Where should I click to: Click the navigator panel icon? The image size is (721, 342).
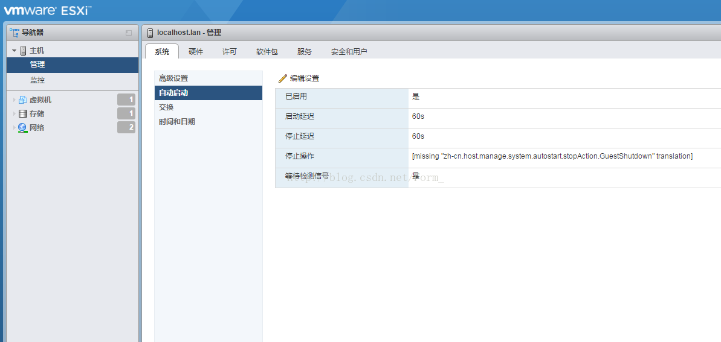coord(14,33)
